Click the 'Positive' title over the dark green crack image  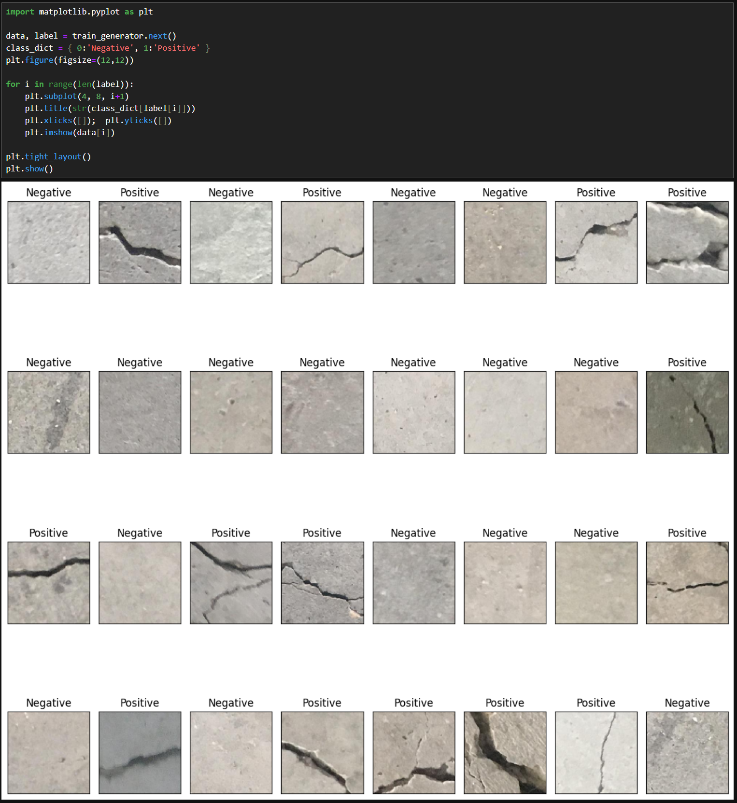(687, 363)
